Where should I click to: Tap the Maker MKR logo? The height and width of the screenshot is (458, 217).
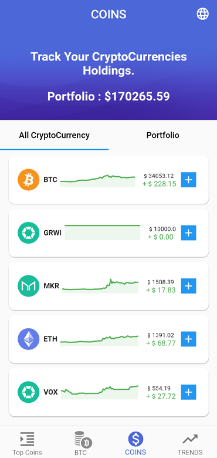click(x=29, y=286)
